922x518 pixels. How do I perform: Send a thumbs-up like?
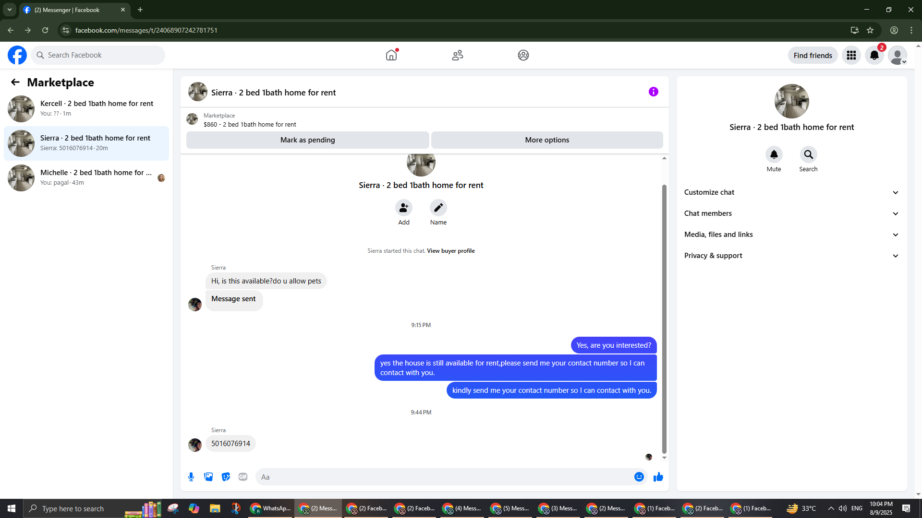pos(658,477)
